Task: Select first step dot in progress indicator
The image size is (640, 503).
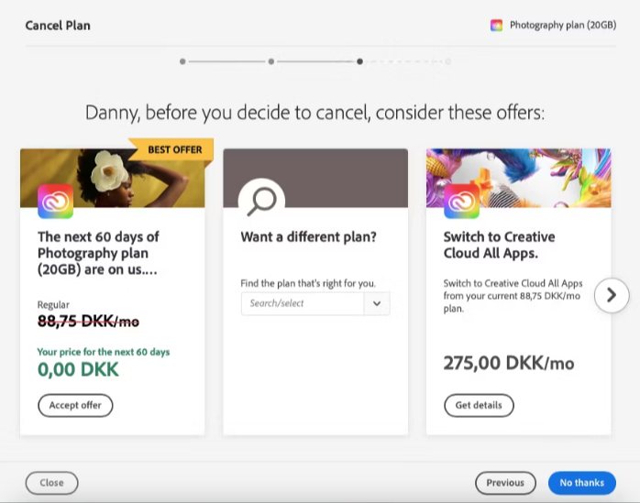Action: pyautogui.click(x=182, y=61)
